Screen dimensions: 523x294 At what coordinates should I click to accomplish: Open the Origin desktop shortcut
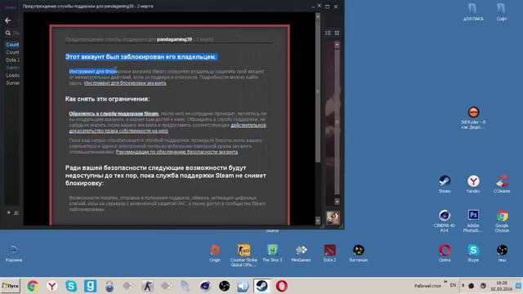tap(215, 253)
